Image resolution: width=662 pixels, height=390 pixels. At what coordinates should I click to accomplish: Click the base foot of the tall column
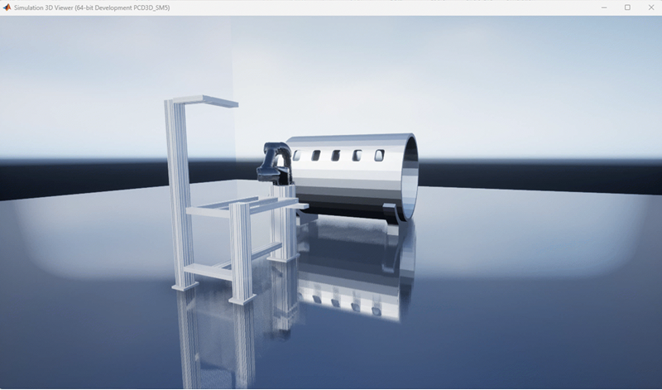pos(184,286)
